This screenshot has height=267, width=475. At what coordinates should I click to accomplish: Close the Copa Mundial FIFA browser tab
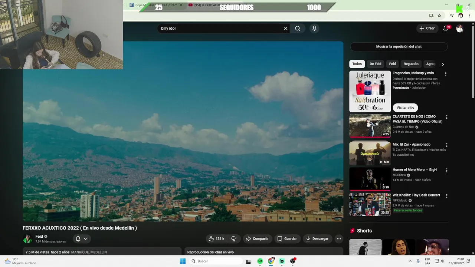click(x=181, y=5)
